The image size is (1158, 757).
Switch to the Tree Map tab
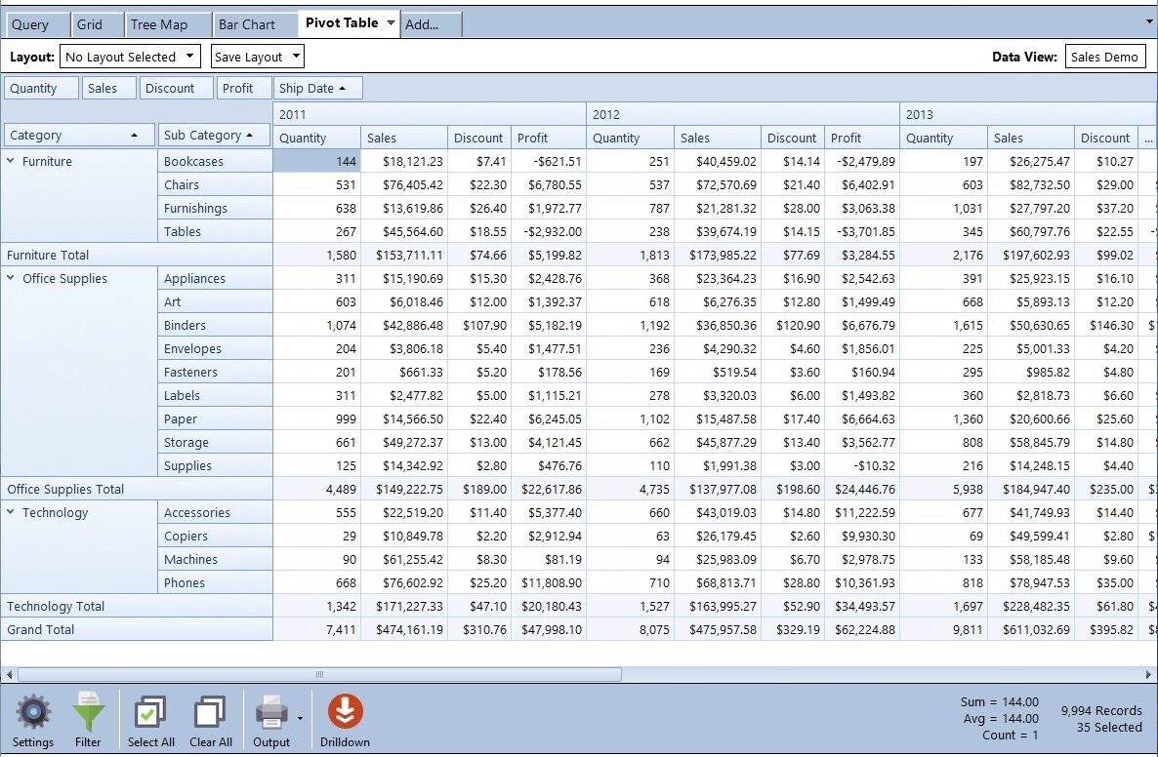pyautogui.click(x=157, y=24)
